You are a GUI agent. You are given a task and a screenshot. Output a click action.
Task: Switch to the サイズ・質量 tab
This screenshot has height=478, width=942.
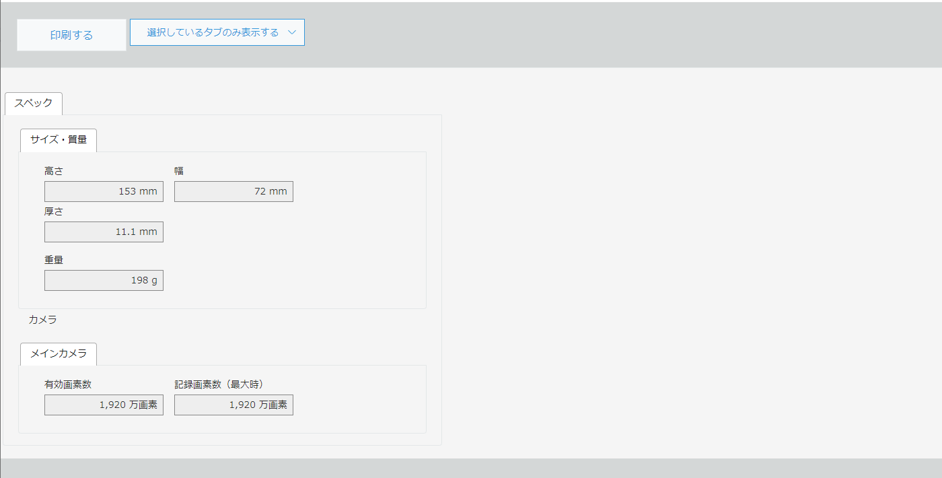[58, 140]
